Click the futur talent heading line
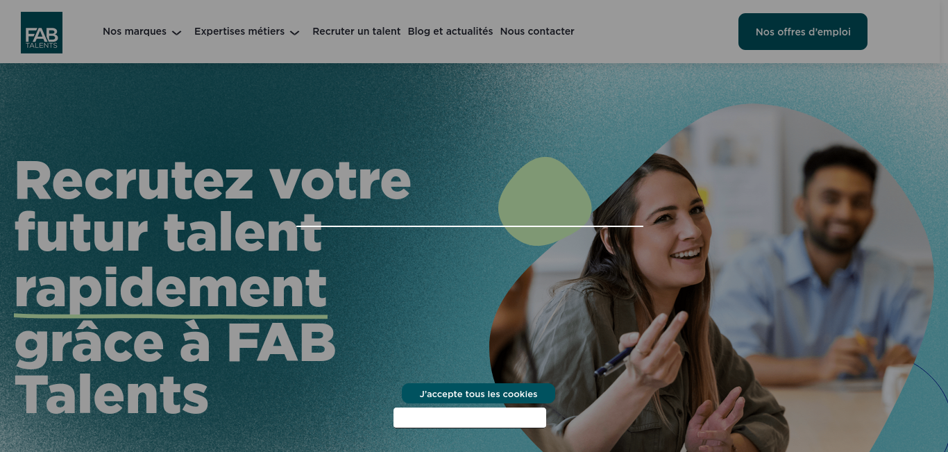This screenshot has width=948, height=452. pos(168,233)
